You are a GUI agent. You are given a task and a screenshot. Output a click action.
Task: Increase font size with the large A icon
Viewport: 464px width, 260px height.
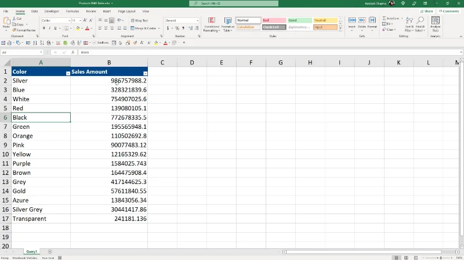coord(85,20)
